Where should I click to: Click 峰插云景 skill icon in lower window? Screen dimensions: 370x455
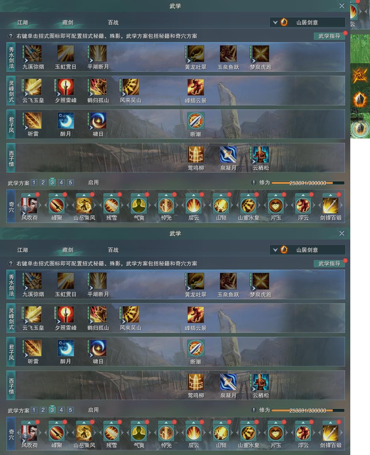(x=196, y=315)
